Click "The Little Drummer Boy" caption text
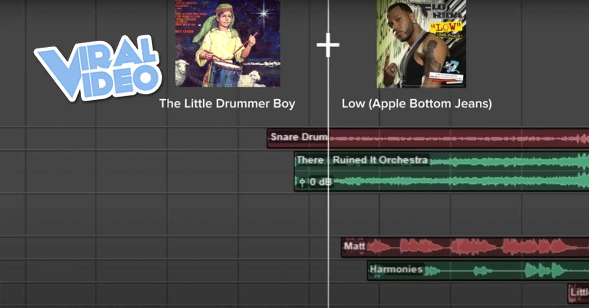Image resolution: width=589 pixels, height=308 pixels. coord(227,104)
